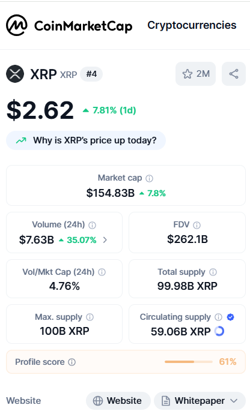Show Market cap info tooltip icon

[150, 178]
